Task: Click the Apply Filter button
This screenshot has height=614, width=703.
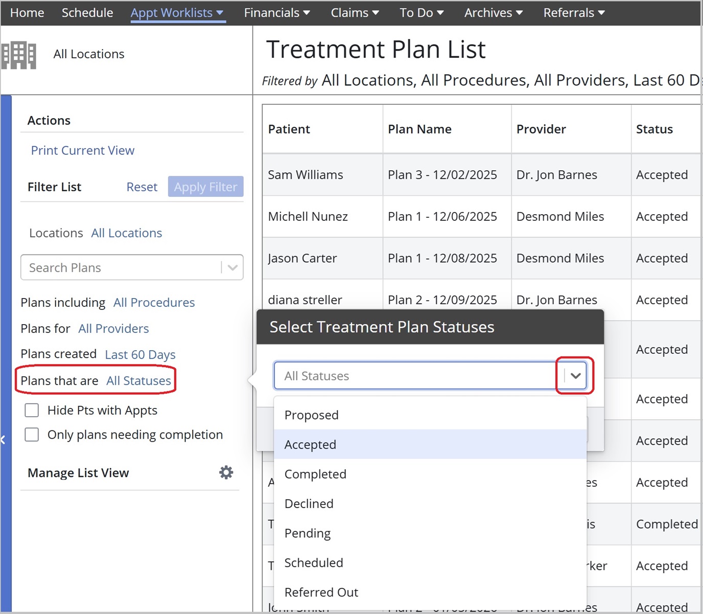Action: [205, 187]
